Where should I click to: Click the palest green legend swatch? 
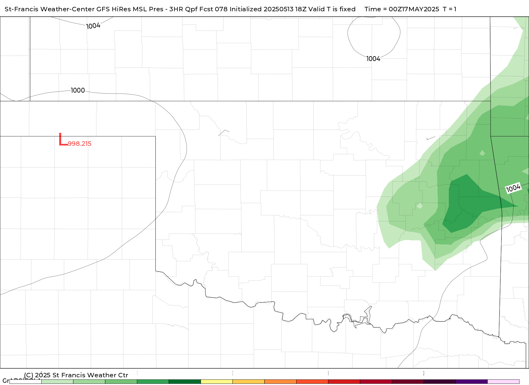57,382
